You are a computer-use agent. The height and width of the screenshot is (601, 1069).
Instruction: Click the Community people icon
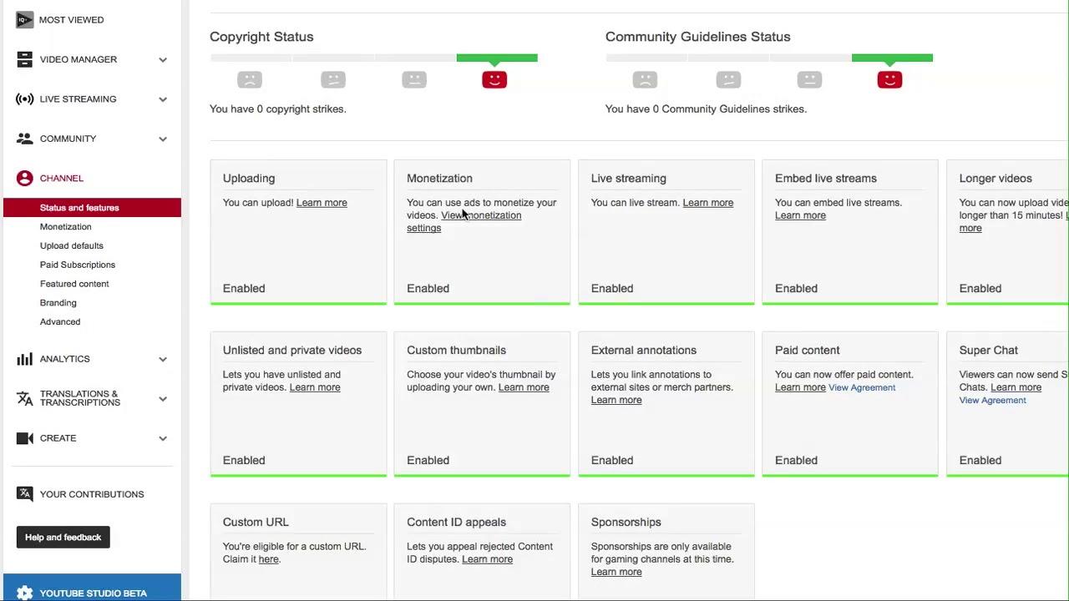[24, 139]
